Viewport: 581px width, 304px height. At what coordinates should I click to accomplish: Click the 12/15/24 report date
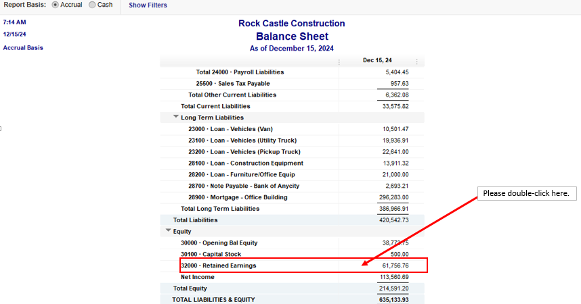click(14, 34)
